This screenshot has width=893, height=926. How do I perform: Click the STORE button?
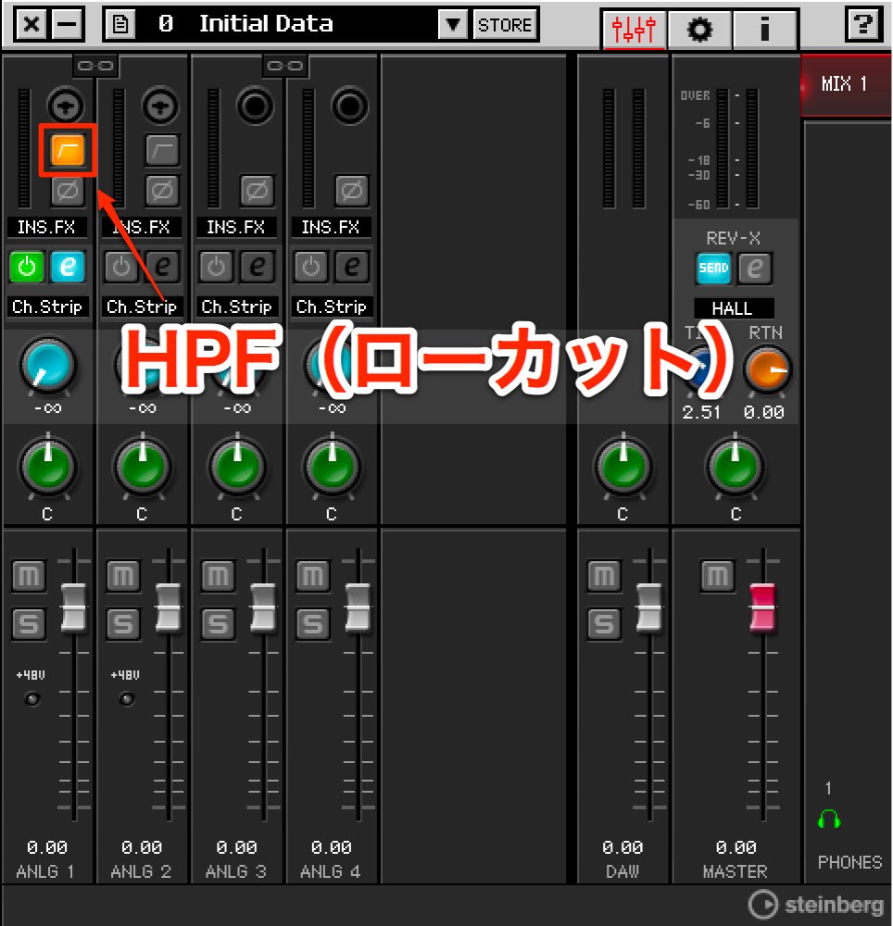505,25
